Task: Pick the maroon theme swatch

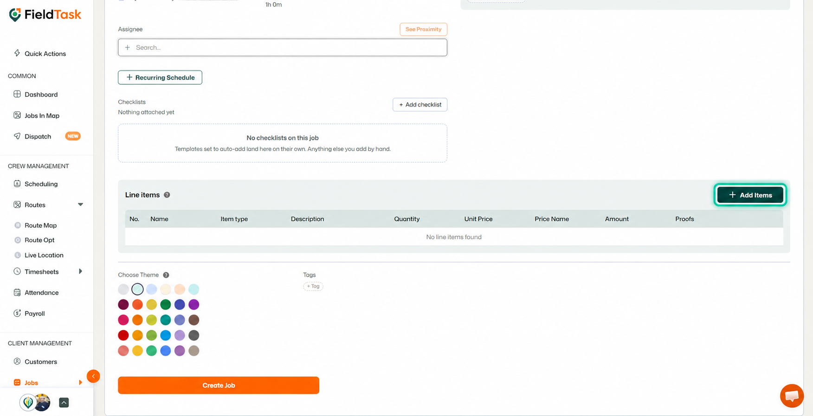Action: coord(123,304)
